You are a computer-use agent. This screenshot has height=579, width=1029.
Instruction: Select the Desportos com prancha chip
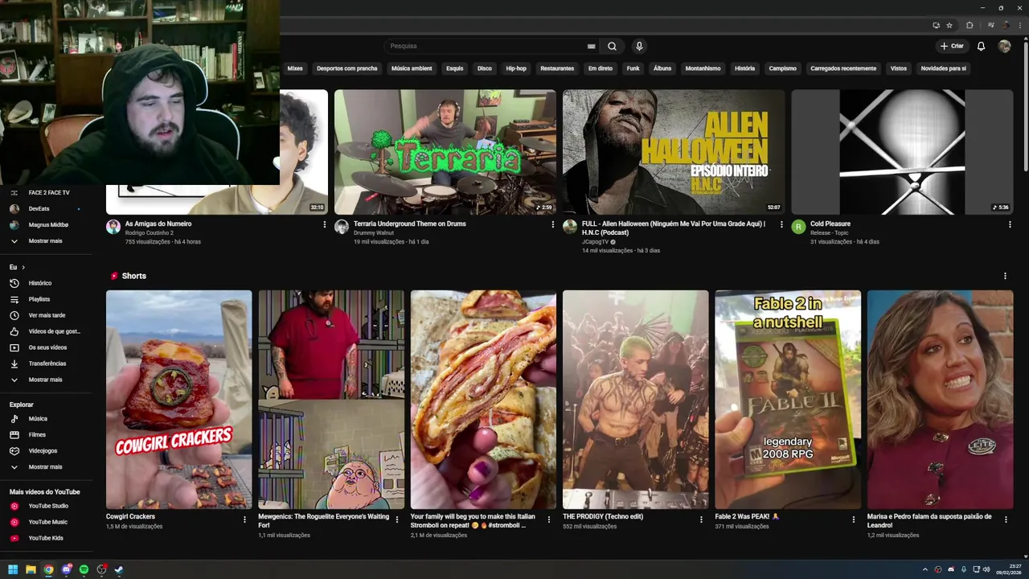(x=346, y=68)
